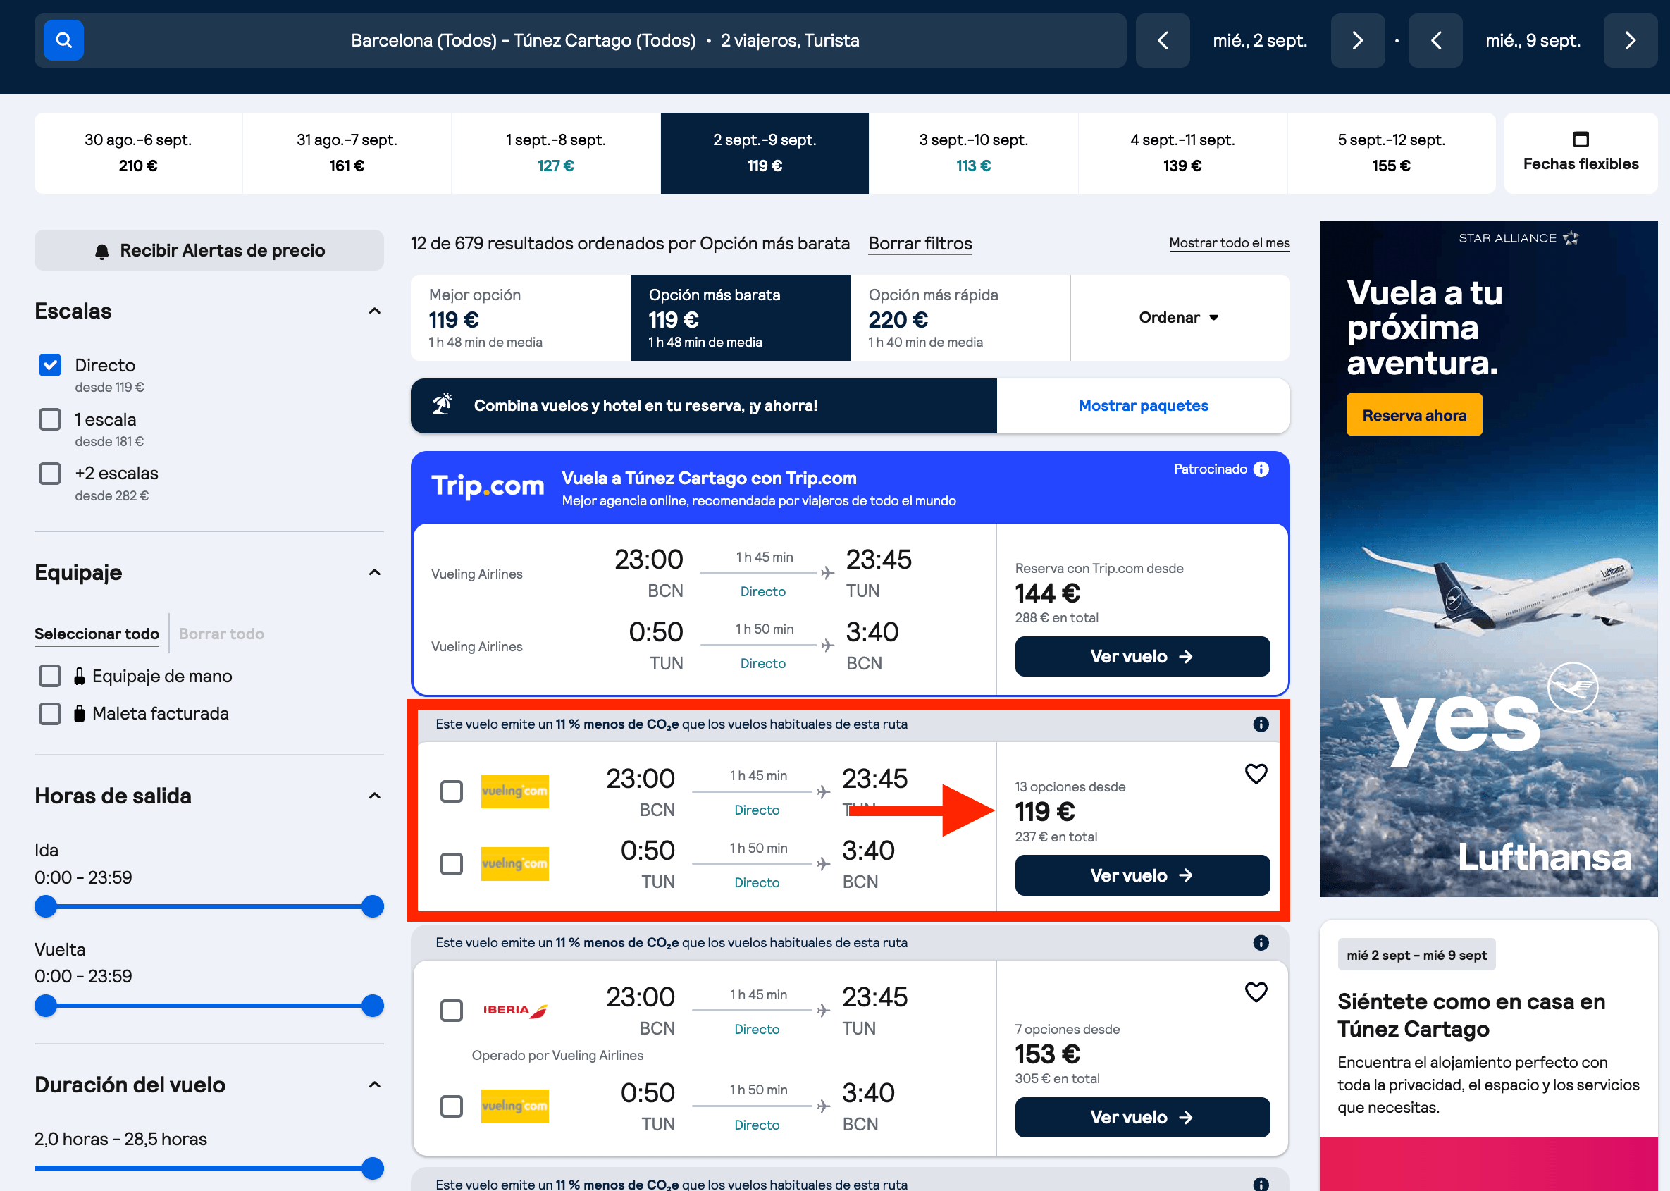1670x1191 pixels.
Task: Click the blue search magnifier icon
Action: [64, 40]
